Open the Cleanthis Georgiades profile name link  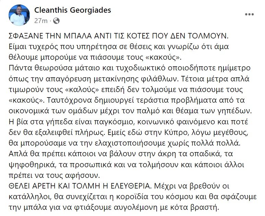(73, 10)
